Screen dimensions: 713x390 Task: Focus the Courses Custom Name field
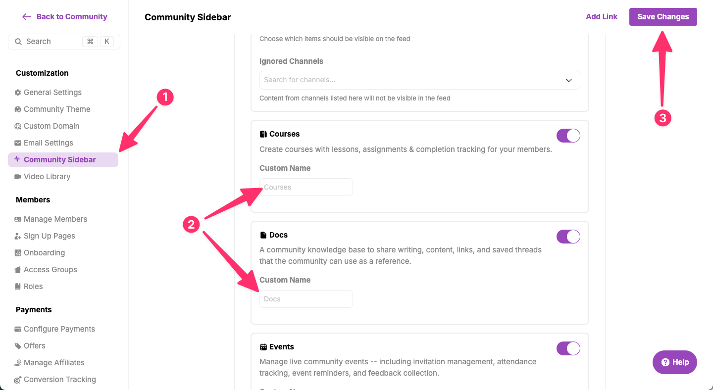click(306, 187)
